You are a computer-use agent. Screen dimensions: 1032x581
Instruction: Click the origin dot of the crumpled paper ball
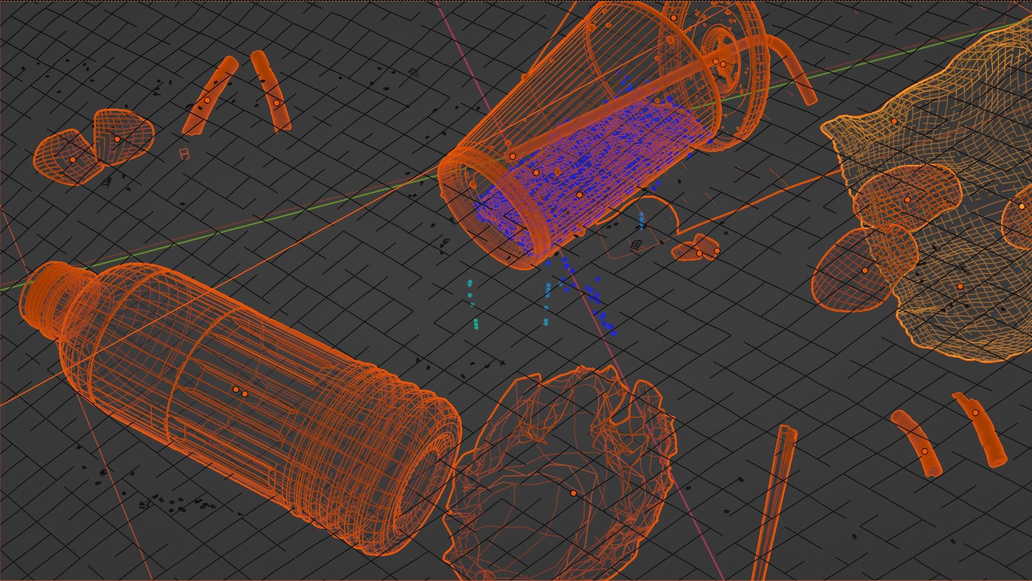pos(573,493)
